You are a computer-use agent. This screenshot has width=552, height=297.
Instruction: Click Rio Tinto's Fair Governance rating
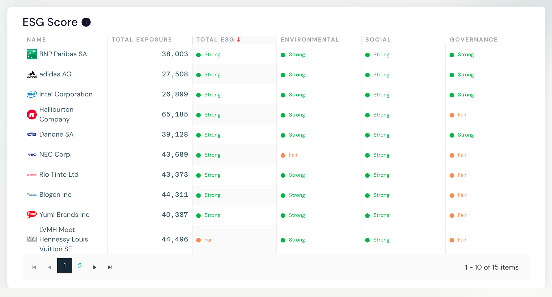pyautogui.click(x=458, y=175)
